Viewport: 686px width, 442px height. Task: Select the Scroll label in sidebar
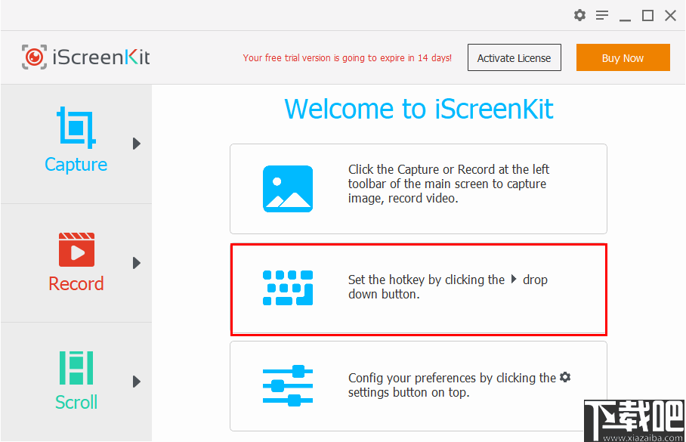pyautogui.click(x=76, y=402)
